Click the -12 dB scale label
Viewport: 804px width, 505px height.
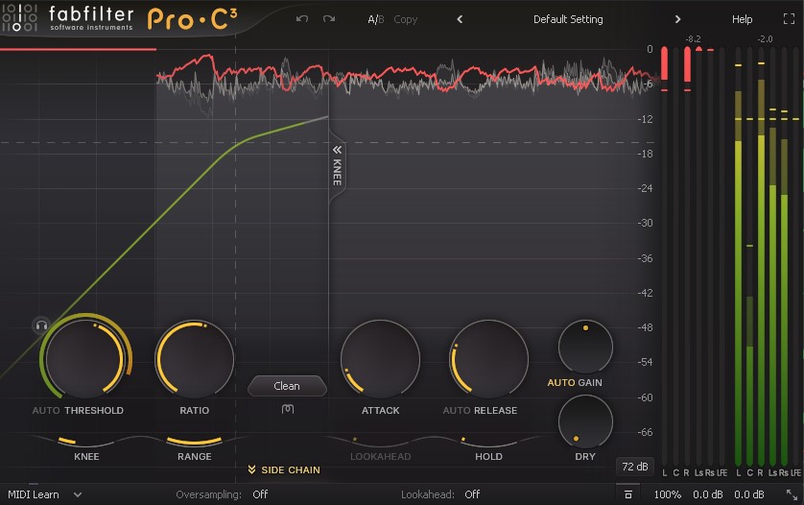[645, 119]
